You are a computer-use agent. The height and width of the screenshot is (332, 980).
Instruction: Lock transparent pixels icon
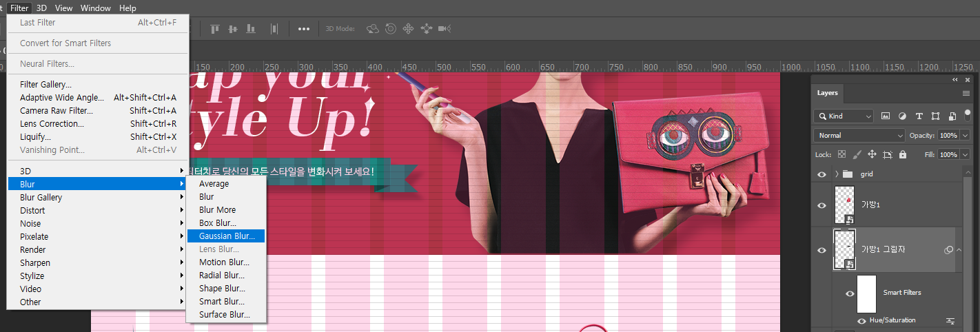pos(841,154)
